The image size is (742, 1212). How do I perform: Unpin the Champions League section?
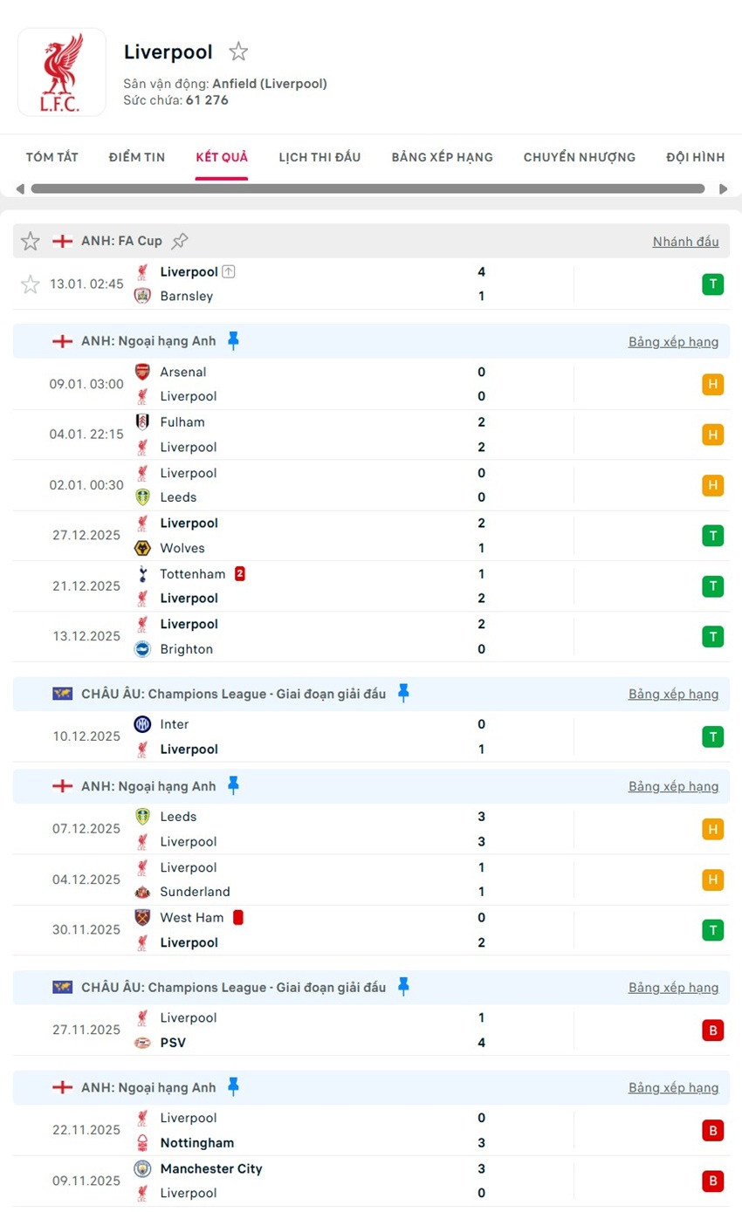(402, 694)
